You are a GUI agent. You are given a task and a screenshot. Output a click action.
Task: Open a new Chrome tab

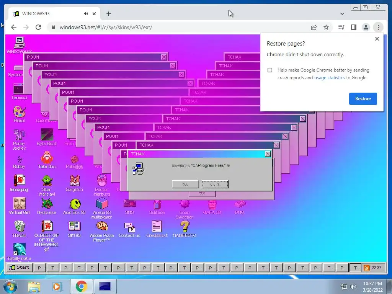[108, 14]
